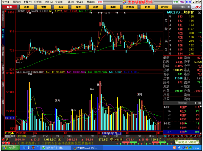Click the 日线 period selector with triangle
Screen dimensions: 203x151
point(10,133)
